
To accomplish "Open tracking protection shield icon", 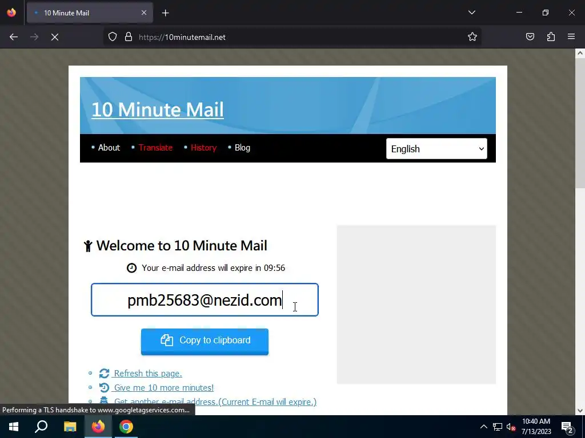I will (x=113, y=37).
